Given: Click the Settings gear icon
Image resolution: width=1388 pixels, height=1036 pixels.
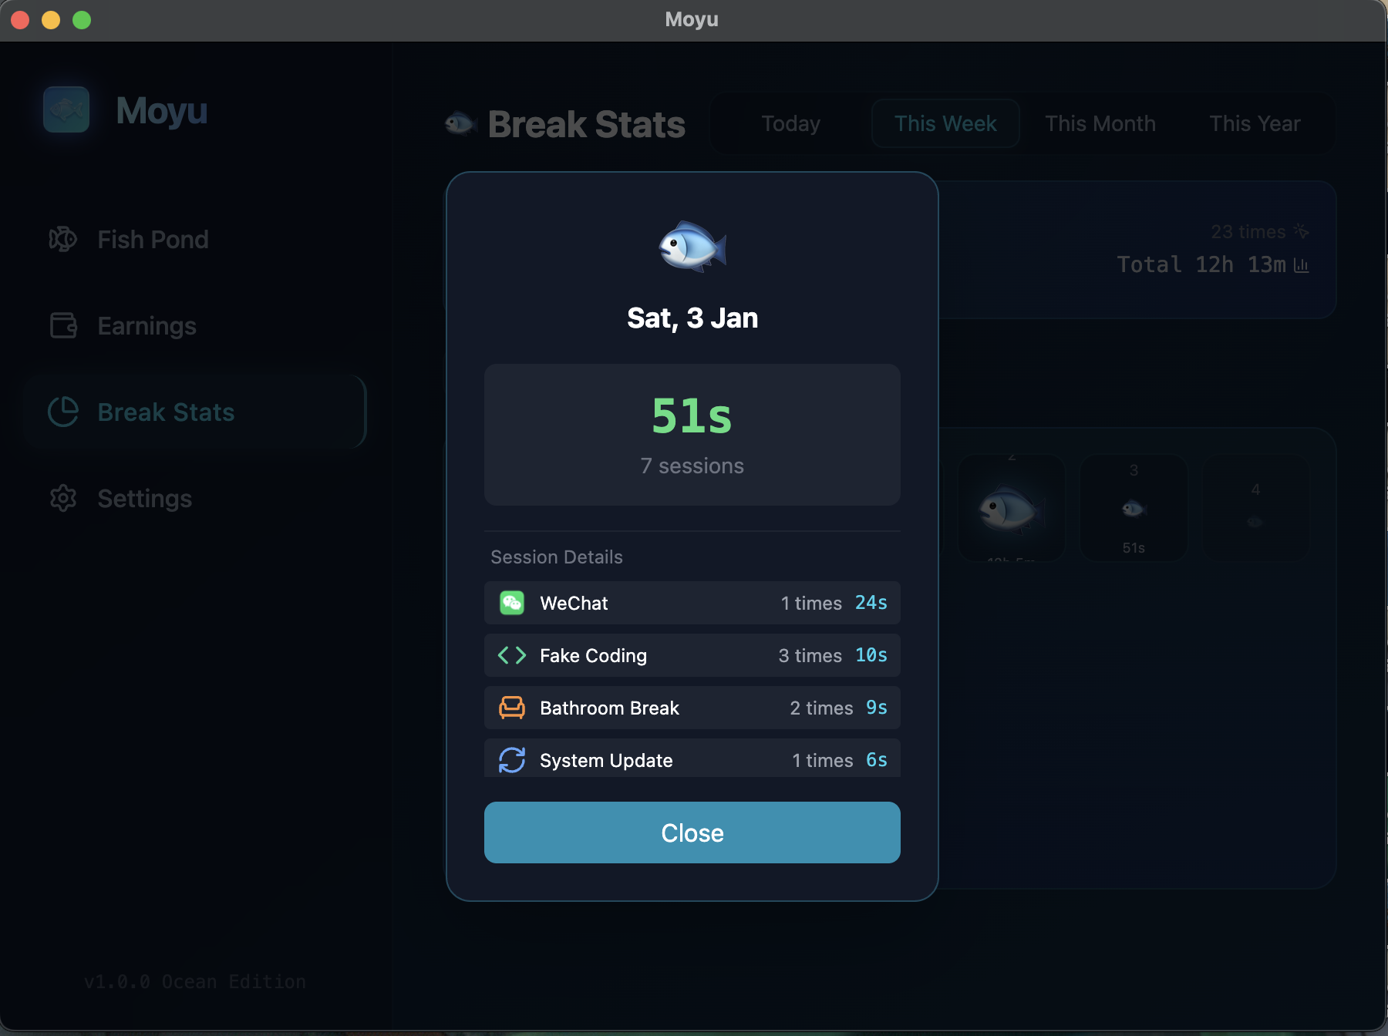Looking at the screenshot, I should coord(63,498).
